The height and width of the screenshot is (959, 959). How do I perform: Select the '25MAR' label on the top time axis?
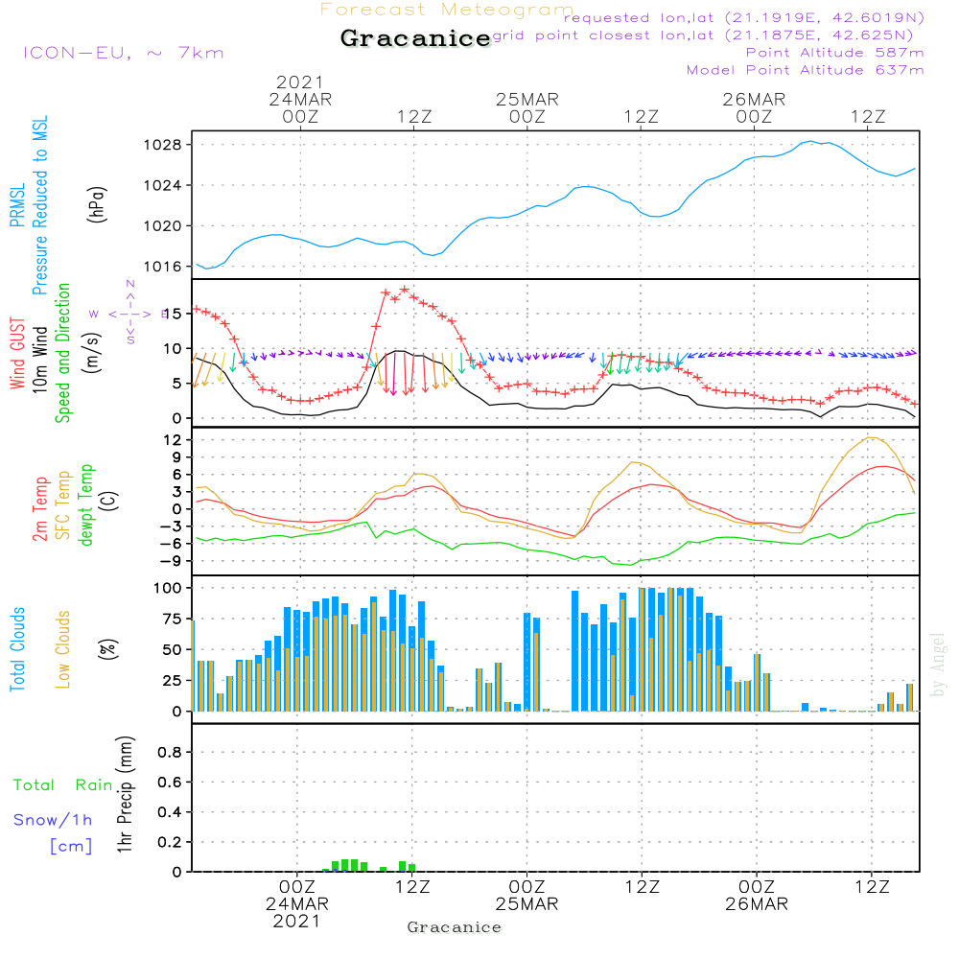pyautogui.click(x=527, y=100)
